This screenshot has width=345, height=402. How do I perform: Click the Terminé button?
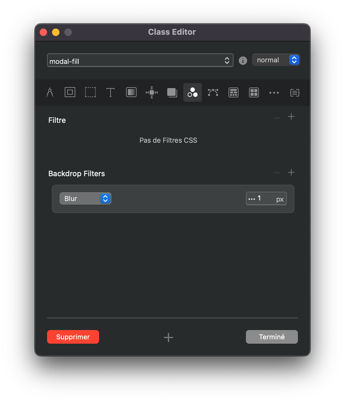(x=272, y=337)
